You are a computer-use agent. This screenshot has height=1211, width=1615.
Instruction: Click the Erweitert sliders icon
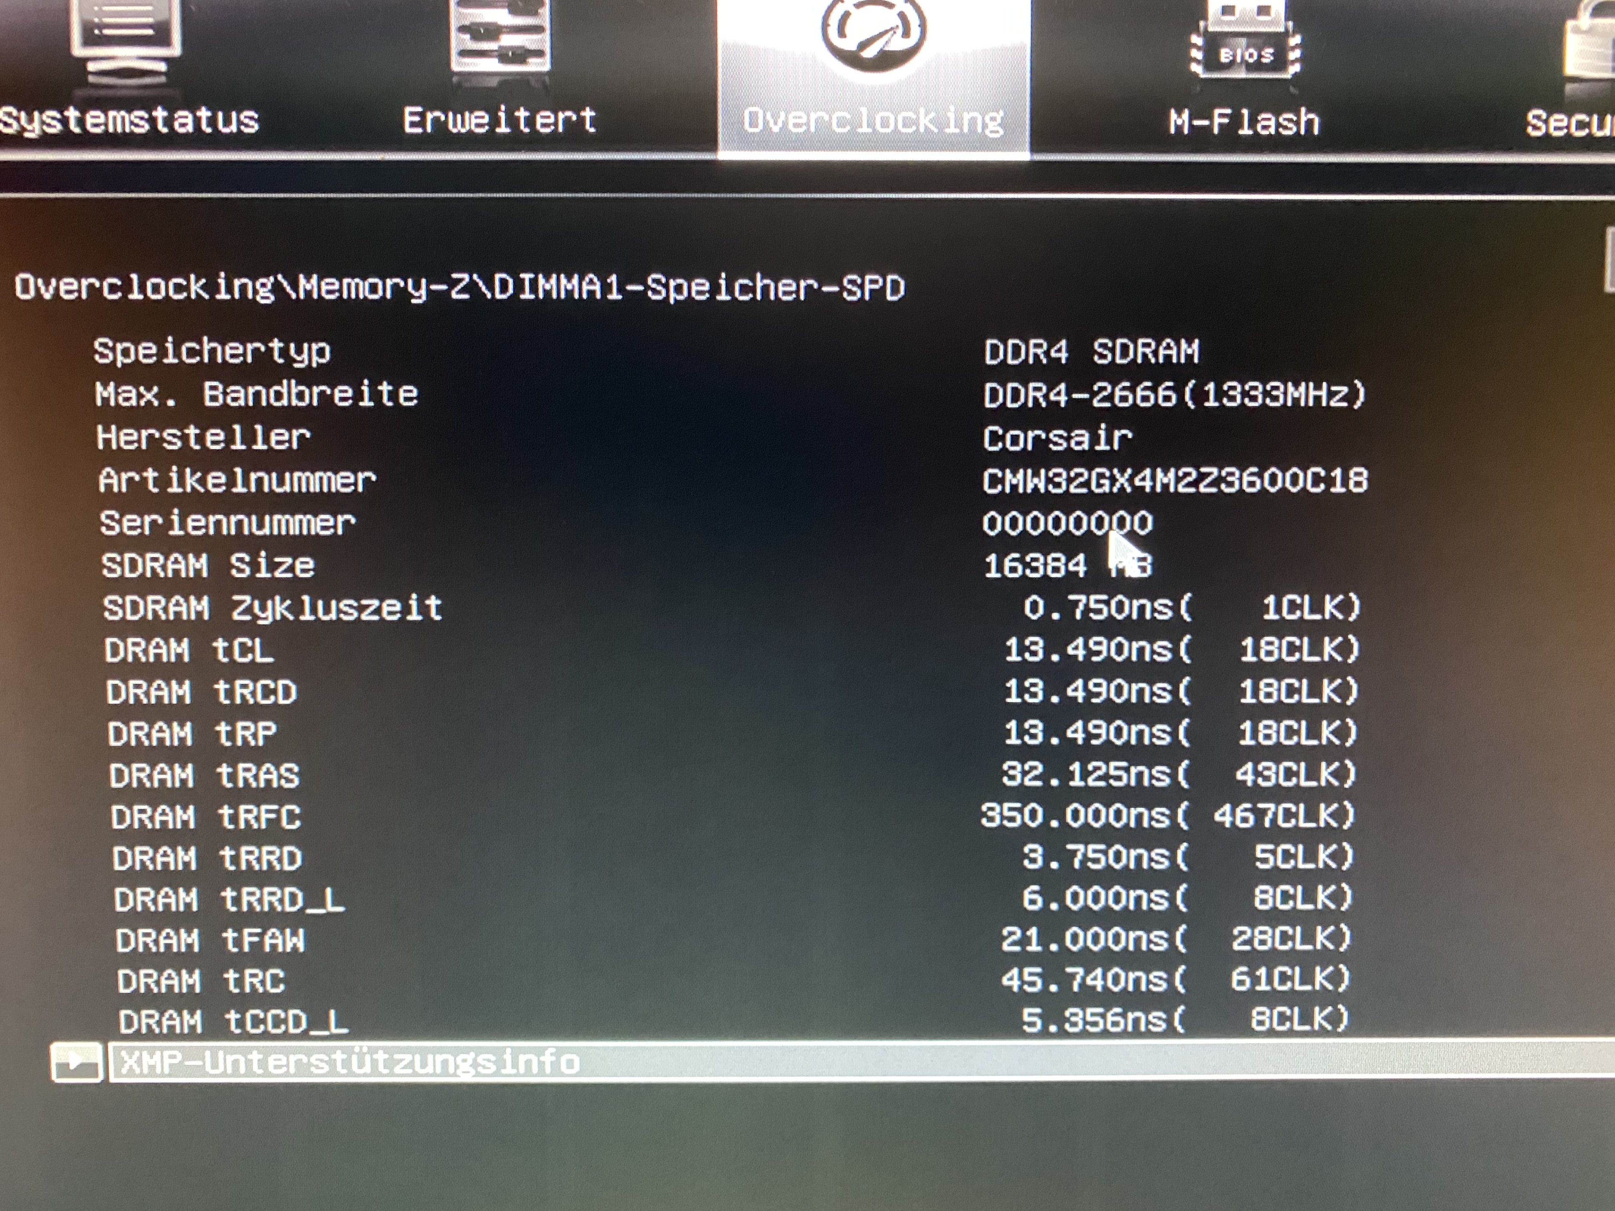pos(501,35)
